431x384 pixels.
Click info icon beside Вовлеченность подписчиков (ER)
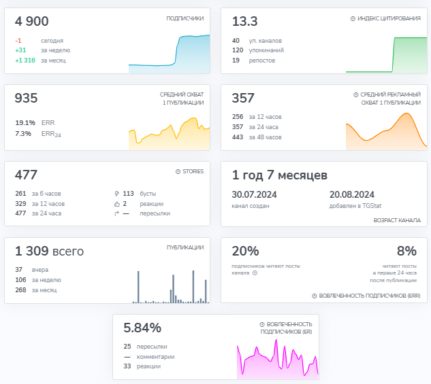[x=262, y=324]
